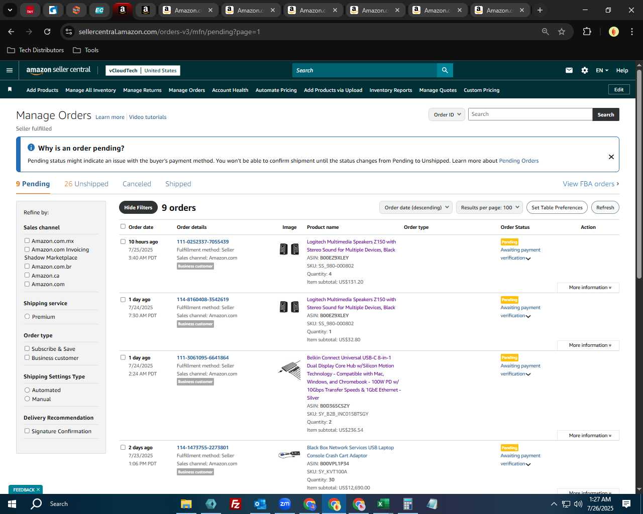
Task: Click the magnifier search button in header
Action: tap(445, 70)
